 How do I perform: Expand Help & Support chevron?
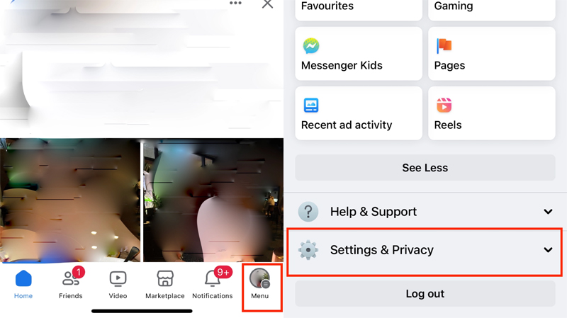click(548, 211)
